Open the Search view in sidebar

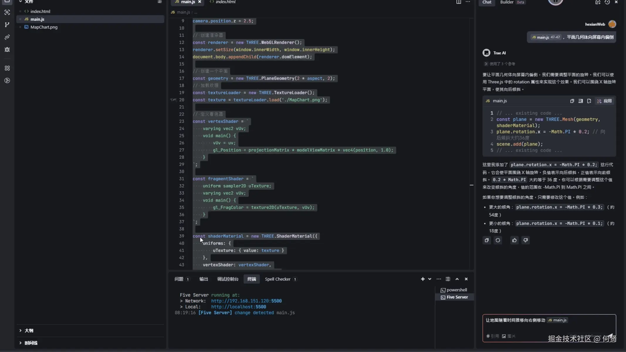7,12
